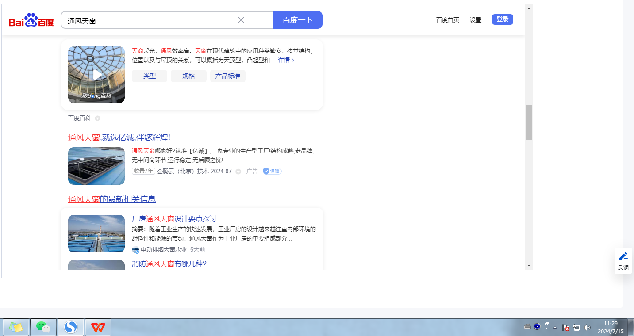Click the 登录 login button
Image resolution: width=634 pixels, height=336 pixels.
pos(502,19)
